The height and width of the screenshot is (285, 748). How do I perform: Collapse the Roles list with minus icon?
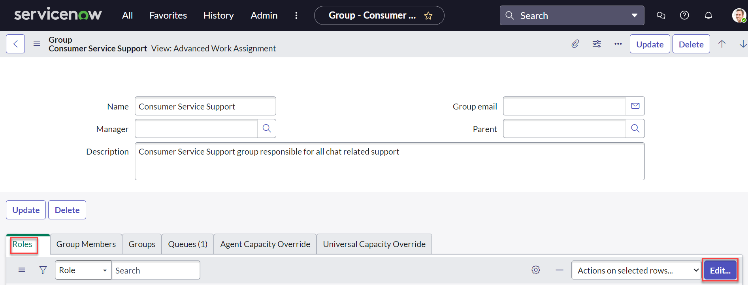click(559, 270)
